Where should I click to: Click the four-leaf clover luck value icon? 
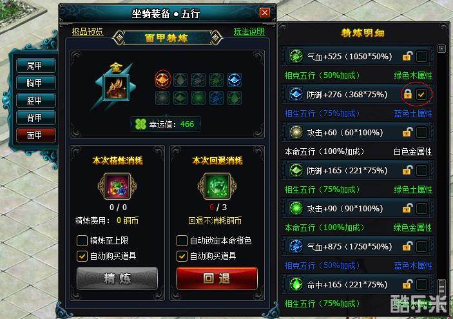140,124
